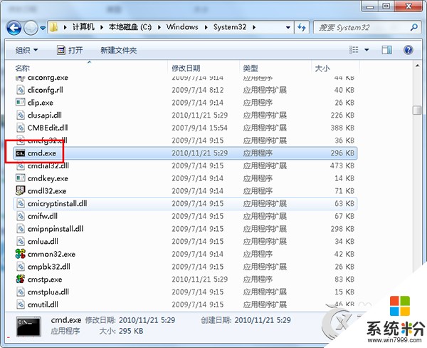
Task: Select the cmlua.dll file icon
Action: 21,241
